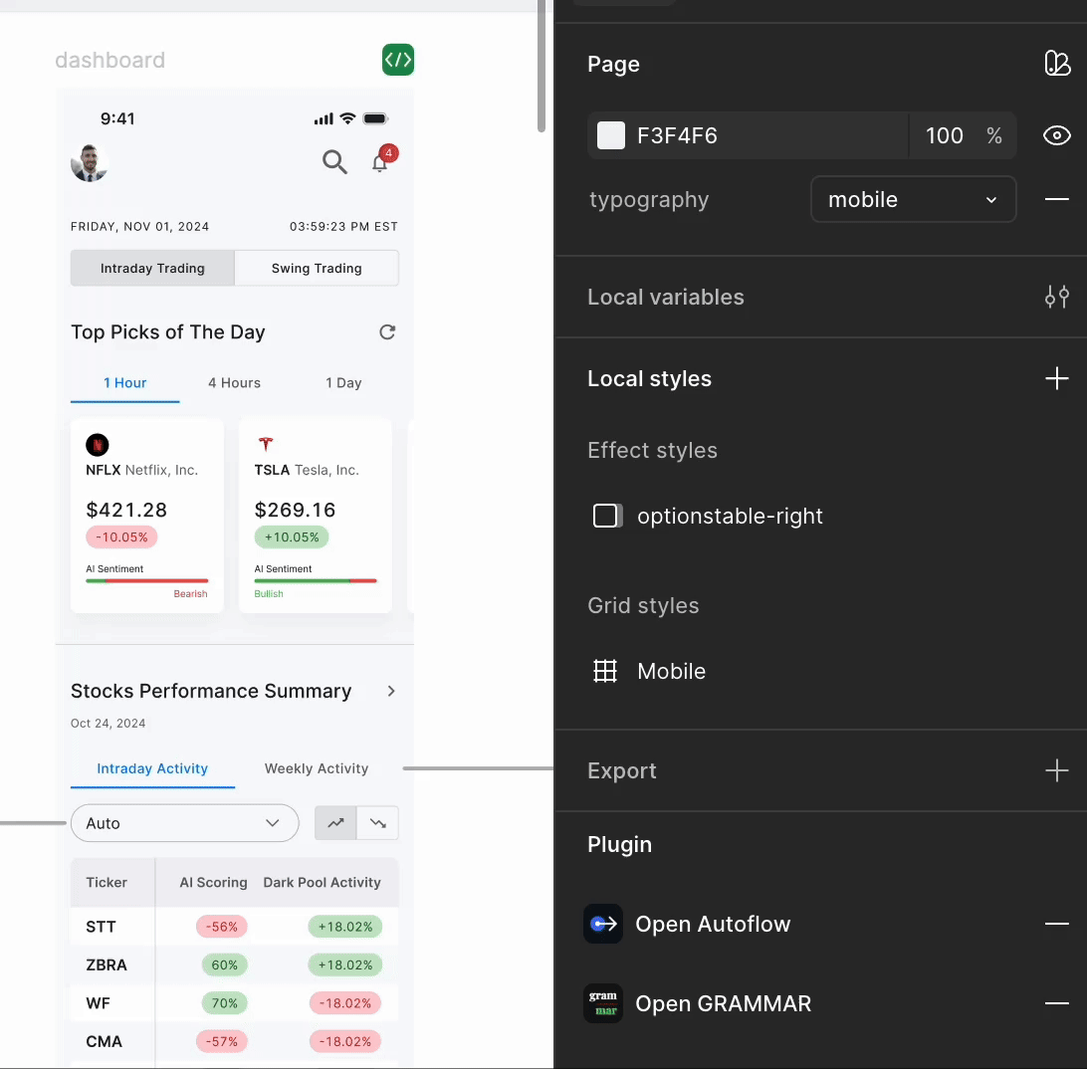Viewport: 1087px width, 1069px height.
Task: Click the TSLA sentiment bar
Action: click(316, 581)
